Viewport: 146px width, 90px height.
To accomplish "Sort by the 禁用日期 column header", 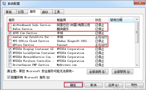I will [122, 20].
